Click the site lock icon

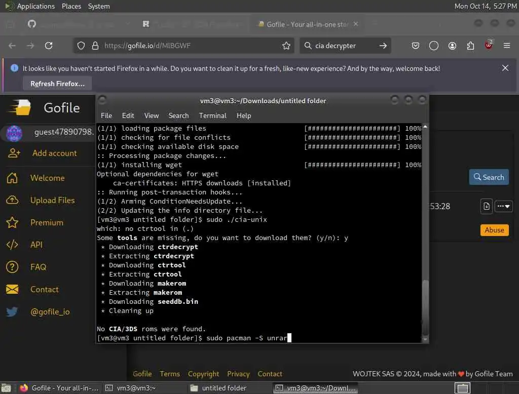point(95,46)
